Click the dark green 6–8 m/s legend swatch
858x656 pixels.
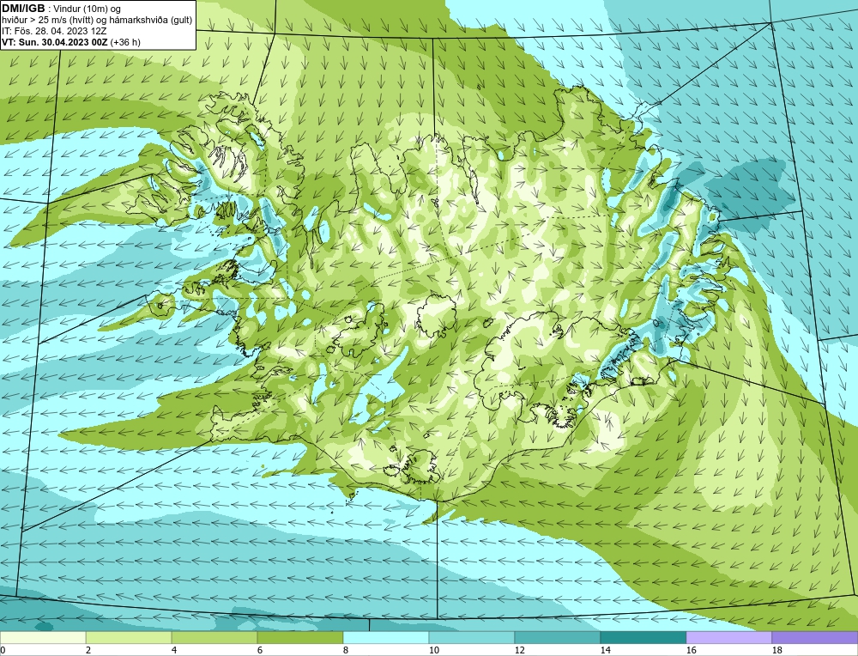299,638
